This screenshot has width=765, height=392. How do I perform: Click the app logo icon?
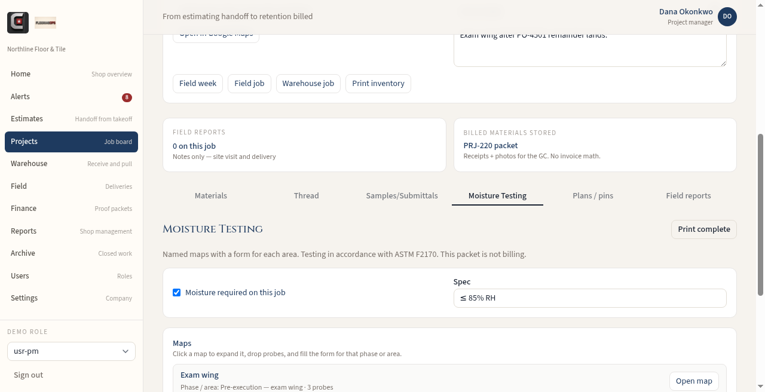point(18,23)
